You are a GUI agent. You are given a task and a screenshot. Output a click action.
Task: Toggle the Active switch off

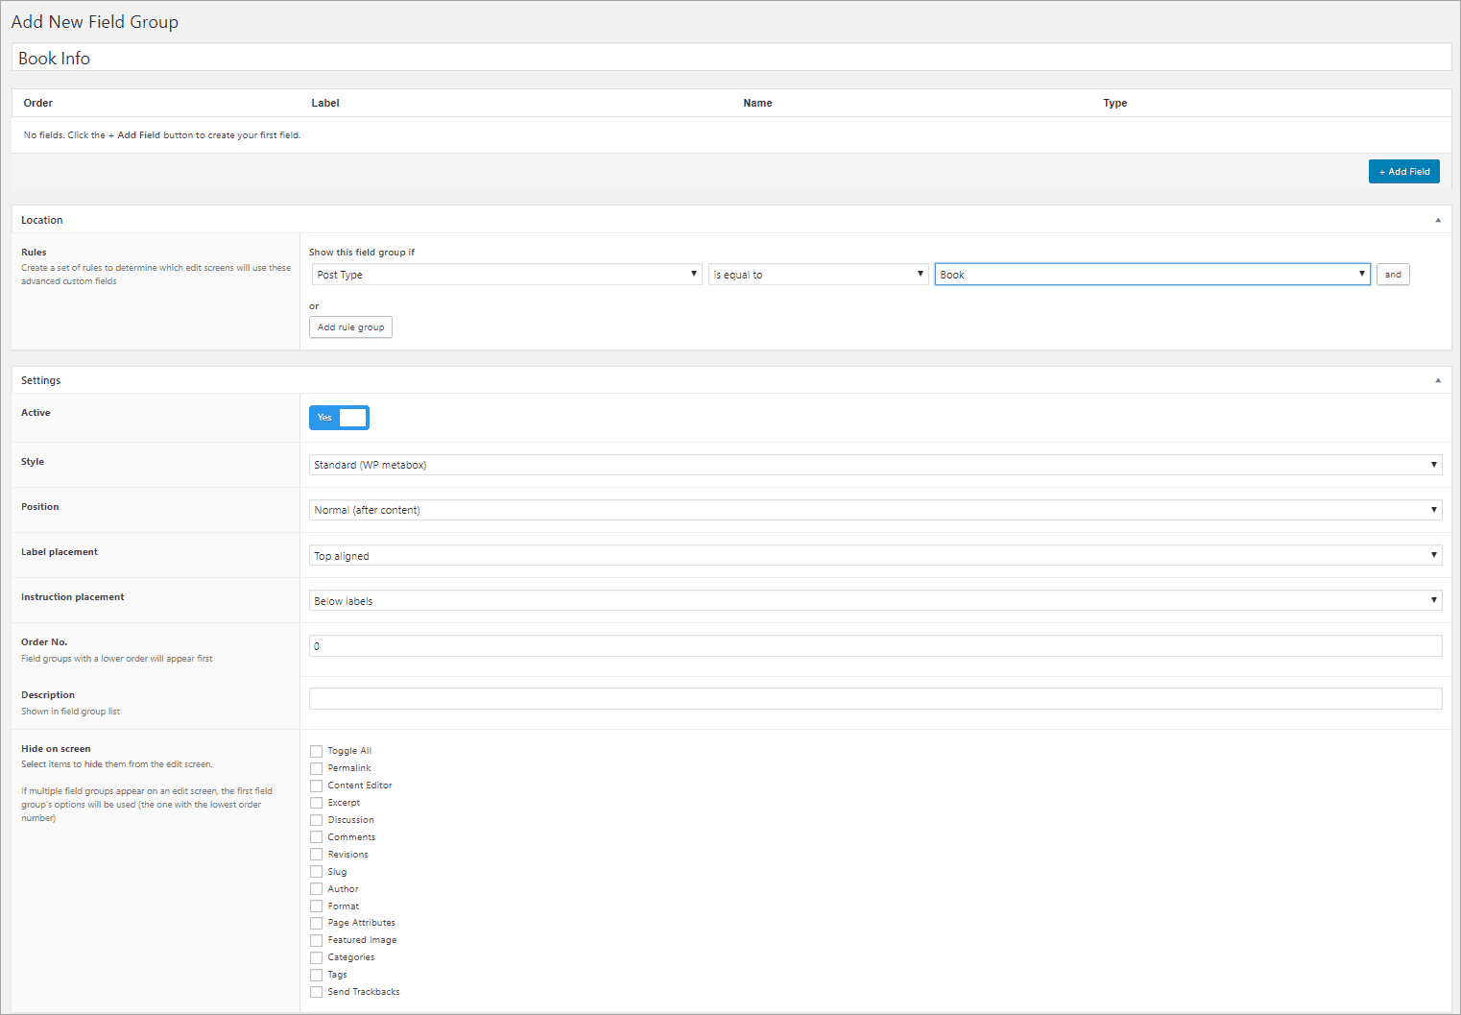point(339,418)
